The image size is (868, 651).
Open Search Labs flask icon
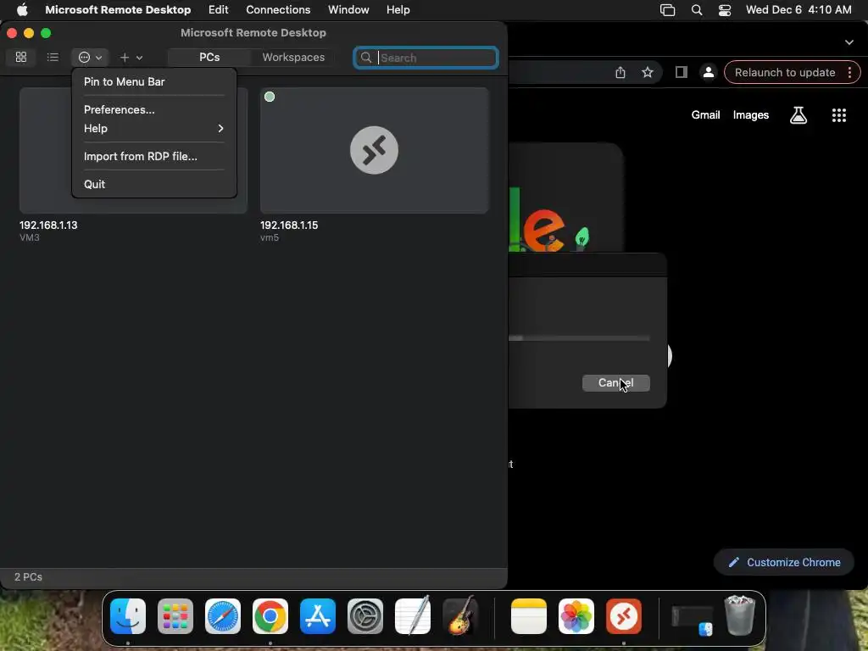(798, 115)
